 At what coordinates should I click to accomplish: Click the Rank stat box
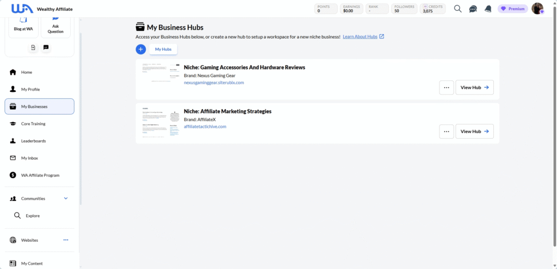[377, 9]
